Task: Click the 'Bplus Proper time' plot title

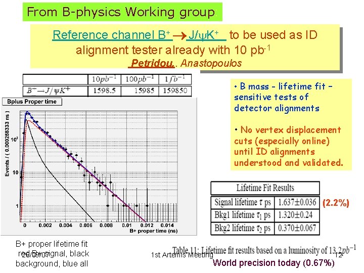Action: 32,102
